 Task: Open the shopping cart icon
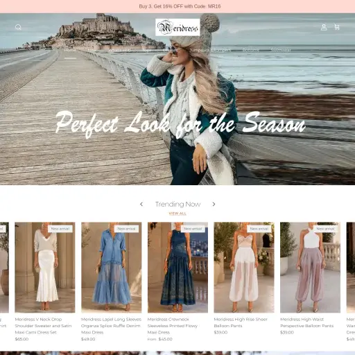click(337, 27)
